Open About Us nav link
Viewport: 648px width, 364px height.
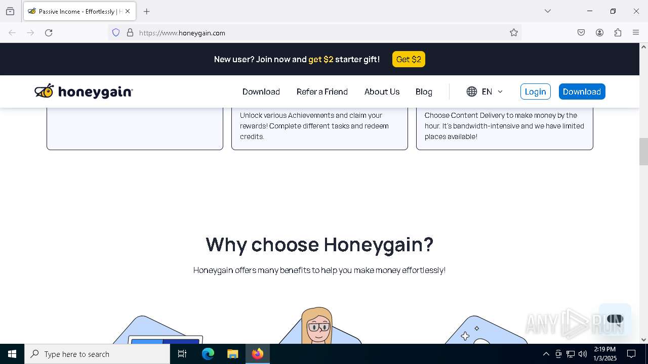tap(382, 92)
